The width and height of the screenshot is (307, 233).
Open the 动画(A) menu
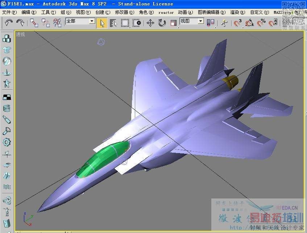(186, 12)
